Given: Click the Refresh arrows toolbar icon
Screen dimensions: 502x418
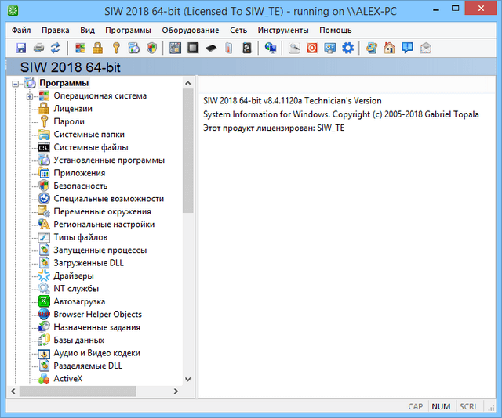Looking at the screenshot, I should click(x=55, y=48).
